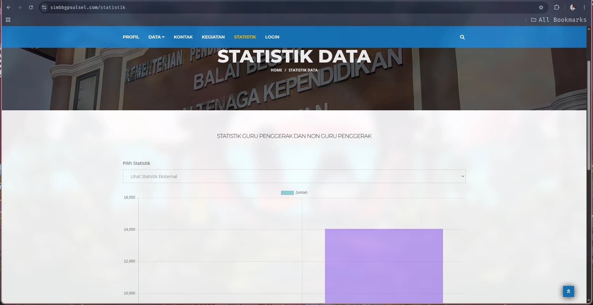Click the All Bookmarks label
This screenshot has width=593, height=305.
(x=562, y=20)
